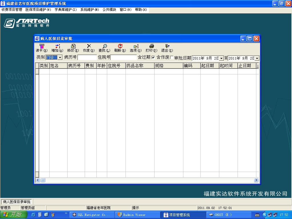The height and width of the screenshot is (219, 292).
Task: Switch to 项目管理系统 taskbar button
Action: pos(183,215)
